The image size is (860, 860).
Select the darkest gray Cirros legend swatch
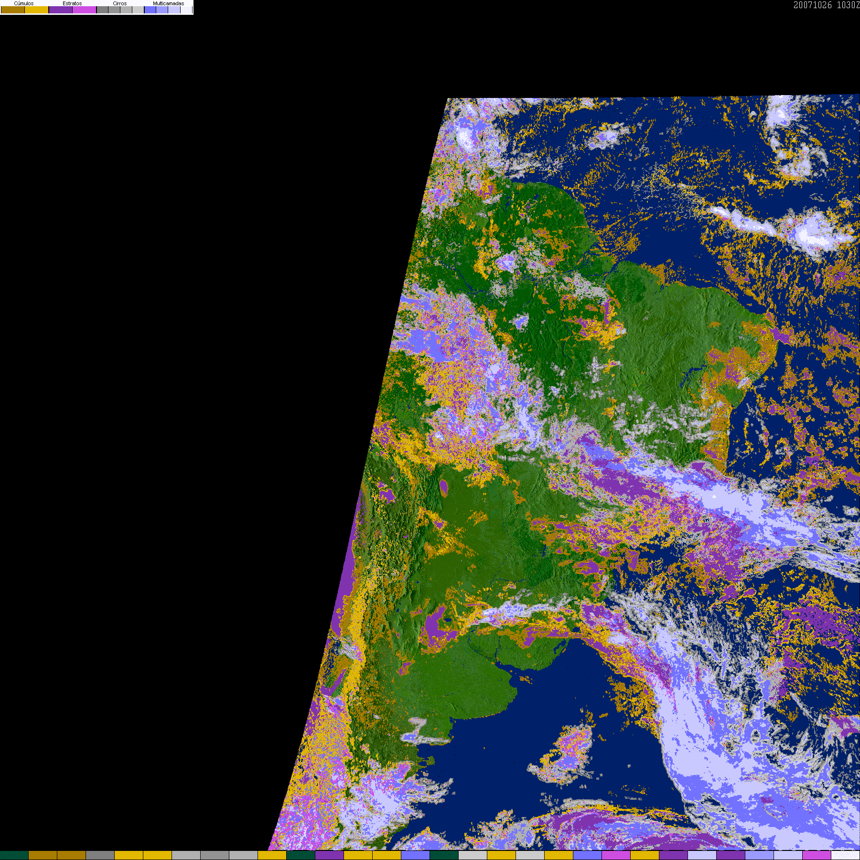point(103,10)
